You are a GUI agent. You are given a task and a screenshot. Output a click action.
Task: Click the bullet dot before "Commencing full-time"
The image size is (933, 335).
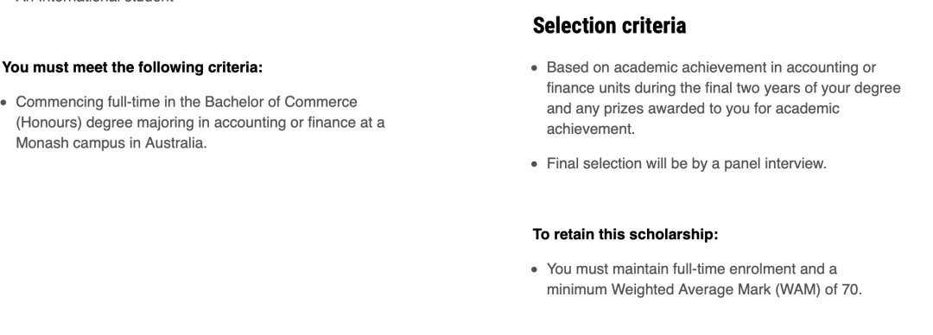click(x=4, y=103)
